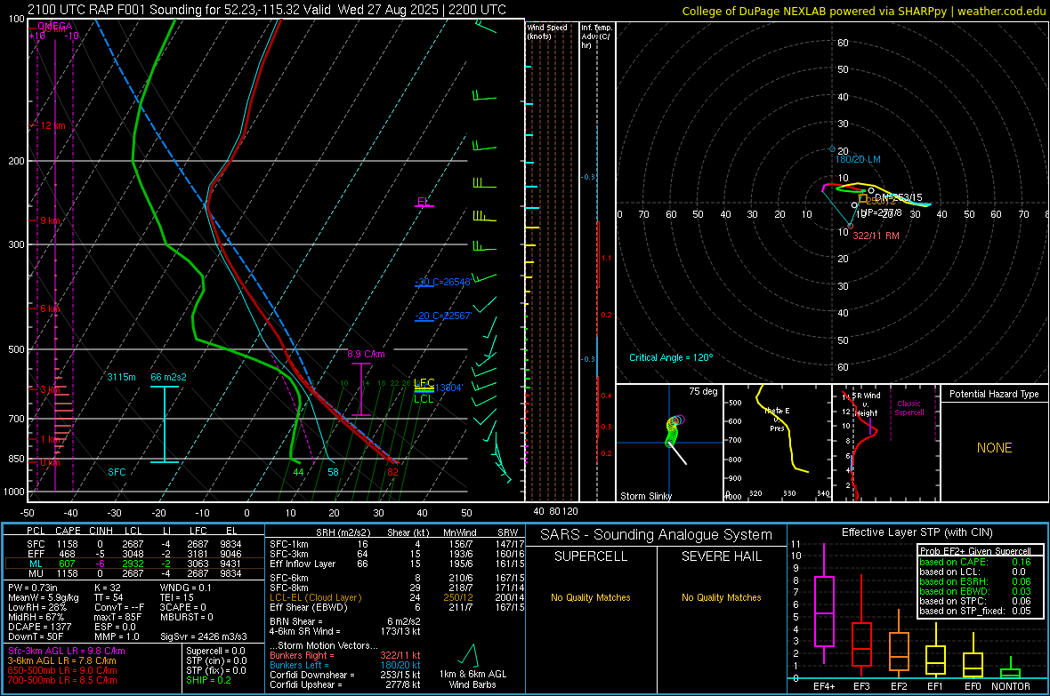The height and width of the screenshot is (696, 1050).
Task: Click the Critical Angle = 120° text
Action: click(671, 357)
